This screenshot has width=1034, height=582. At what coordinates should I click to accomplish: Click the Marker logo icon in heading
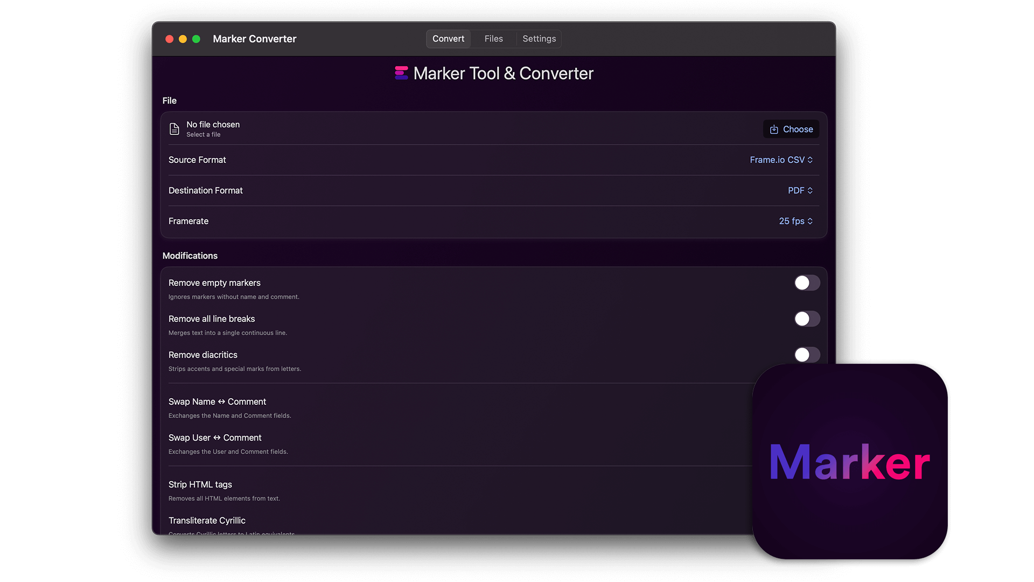(x=401, y=73)
